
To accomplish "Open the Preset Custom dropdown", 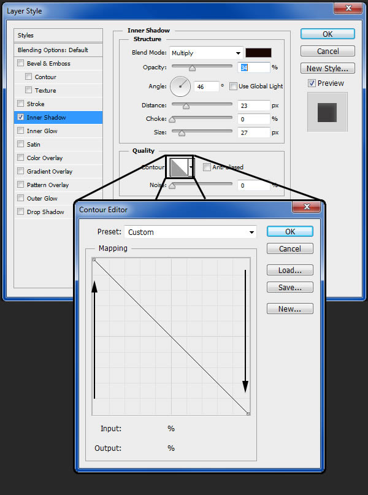I will [190, 232].
